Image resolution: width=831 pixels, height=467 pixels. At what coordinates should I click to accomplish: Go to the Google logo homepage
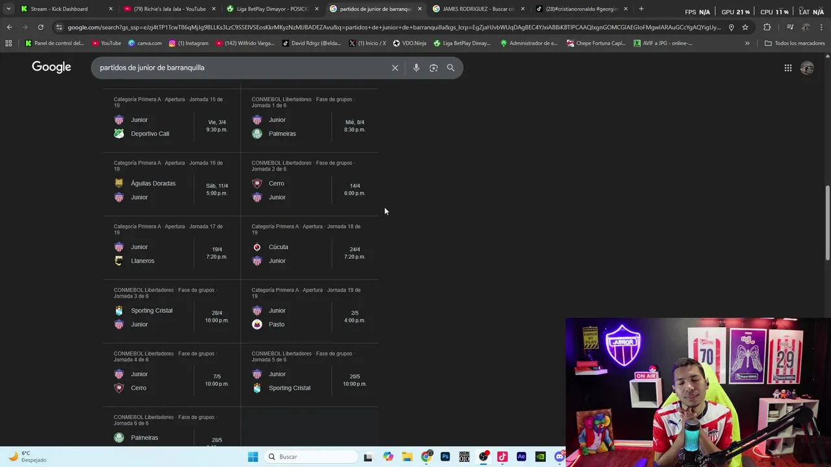pos(51,67)
